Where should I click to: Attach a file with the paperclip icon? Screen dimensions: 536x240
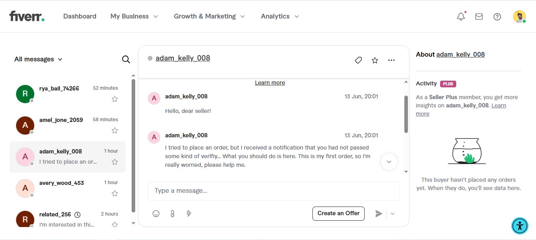coord(172,214)
